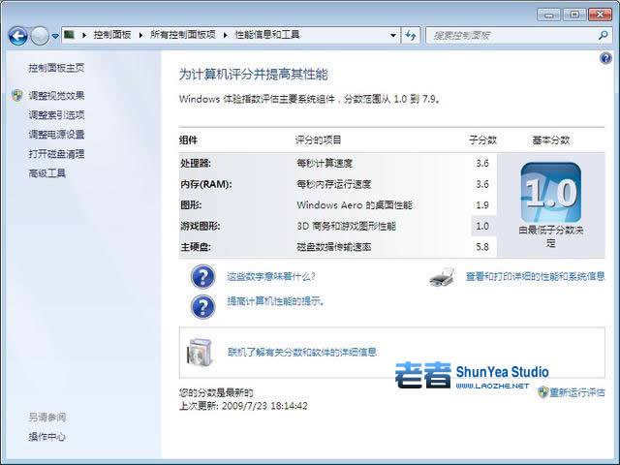Screen dimensions: 620x465
Task: Go back with the blue back arrow
Action: 17,36
